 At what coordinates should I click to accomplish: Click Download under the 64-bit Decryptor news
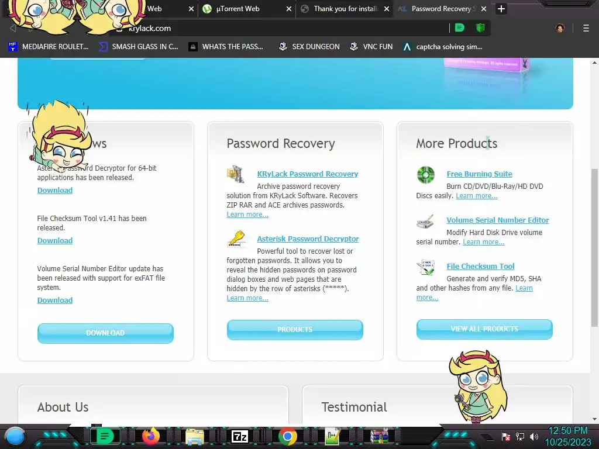point(54,190)
